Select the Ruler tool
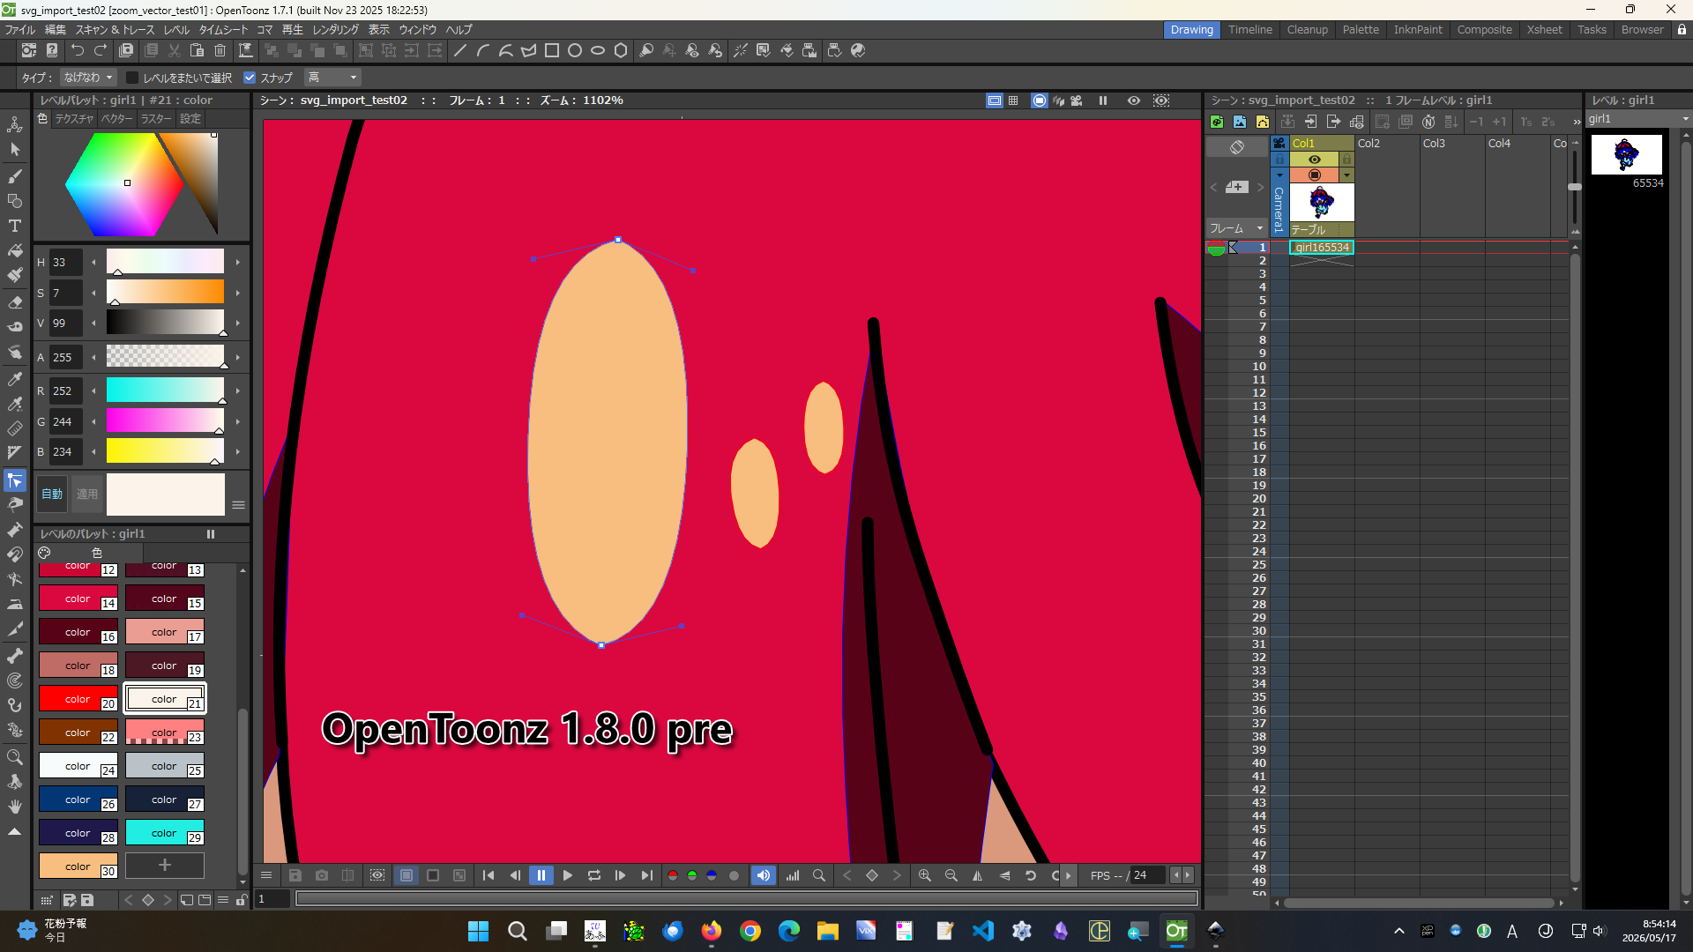Image resolution: width=1693 pixels, height=952 pixels. coord(15,428)
